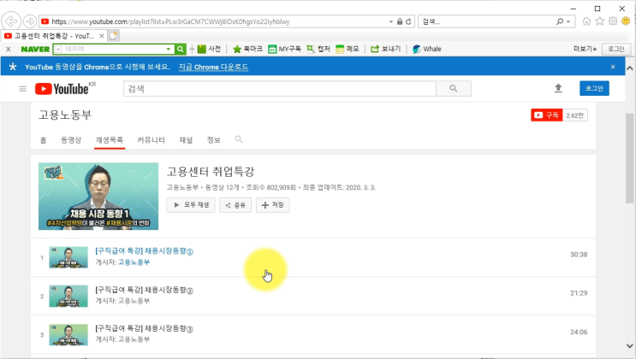636x359 pixels.
Task: Click the 모두 재생 play all button
Action: 191,205
